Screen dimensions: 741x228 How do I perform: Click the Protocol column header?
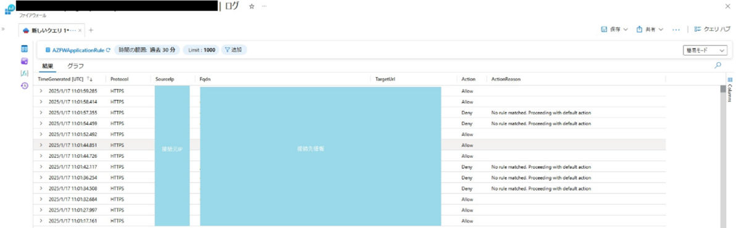click(x=119, y=79)
